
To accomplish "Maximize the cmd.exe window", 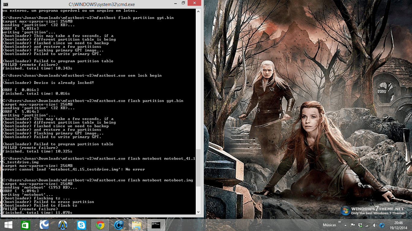I will [x=183, y=3].
